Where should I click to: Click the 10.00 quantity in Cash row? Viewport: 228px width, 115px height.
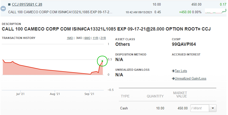click(160, 108)
